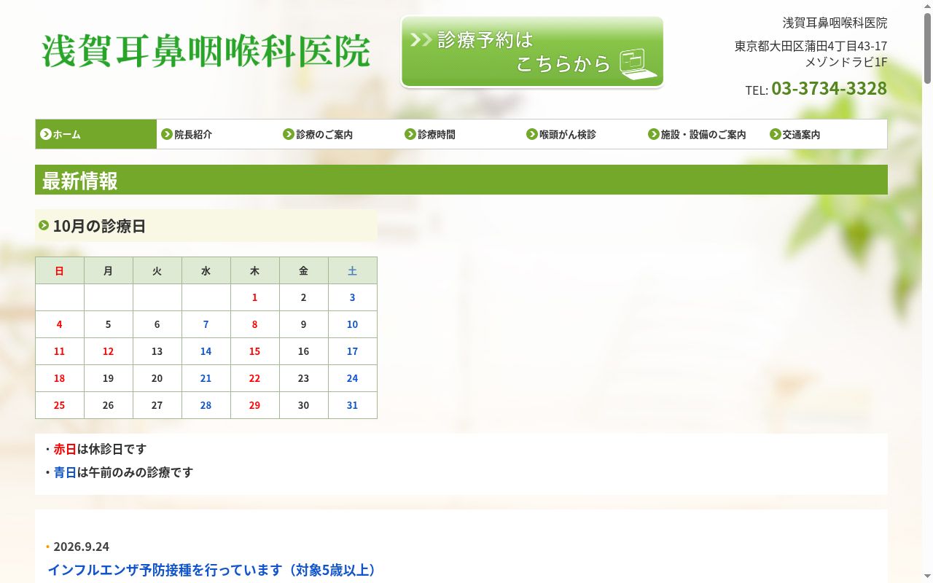Click the 10月の診療日 heading text
Image resolution: width=933 pixels, height=583 pixels.
[99, 226]
